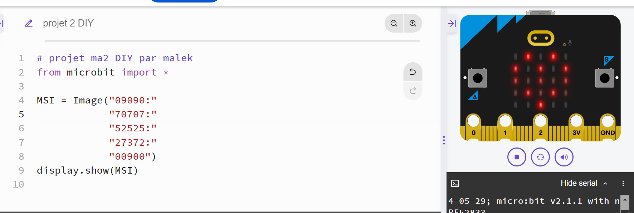Hide serial output panel
The height and width of the screenshot is (213, 634).
coord(584,183)
